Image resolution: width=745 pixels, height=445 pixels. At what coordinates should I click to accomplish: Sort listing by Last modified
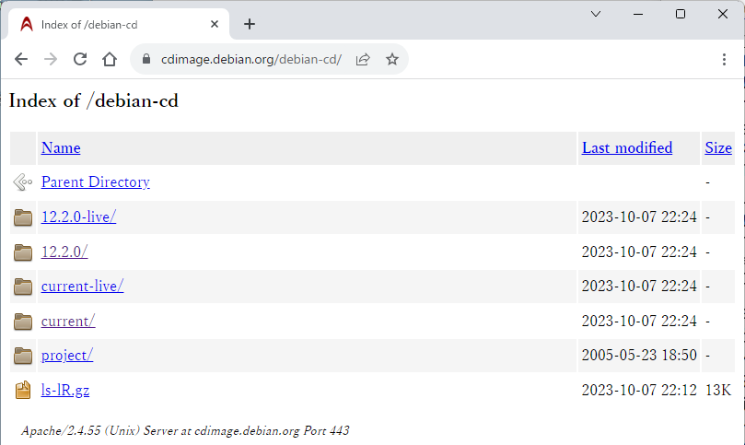pos(627,147)
